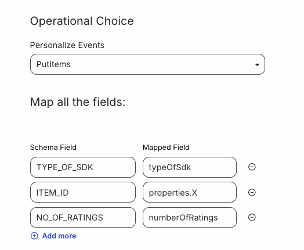Click the Add more link text

[59, 236]
